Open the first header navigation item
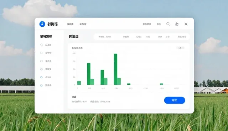This screenshot has width=228, height=131. coord(70,24)
